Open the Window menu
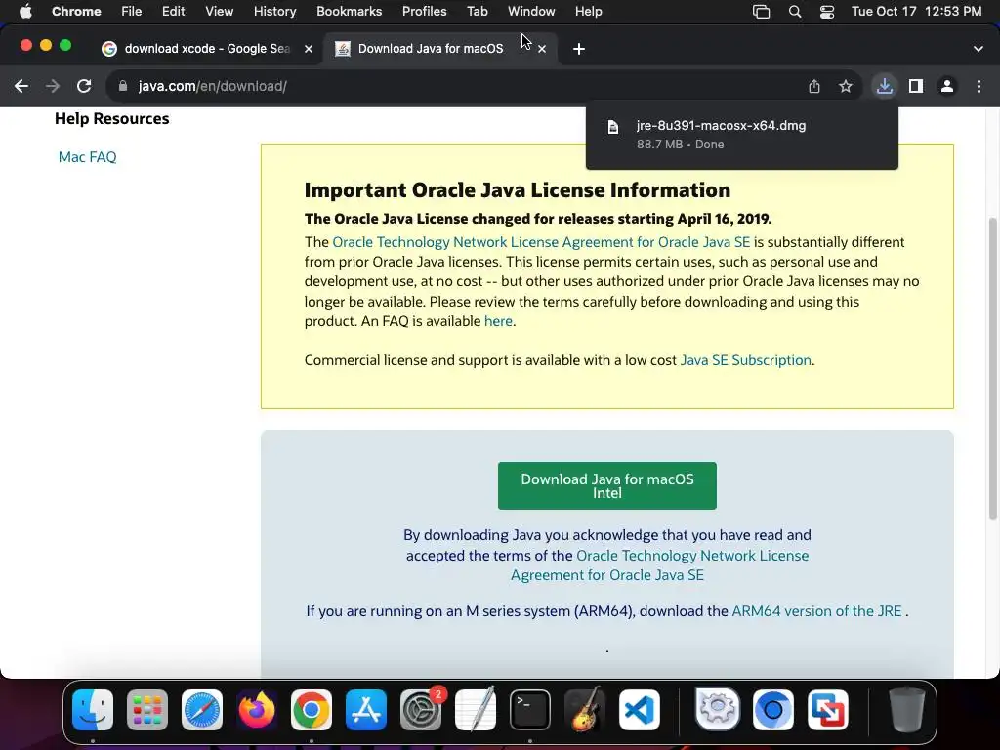This screenshot has width=1000, height=750. tap(531, 12)
